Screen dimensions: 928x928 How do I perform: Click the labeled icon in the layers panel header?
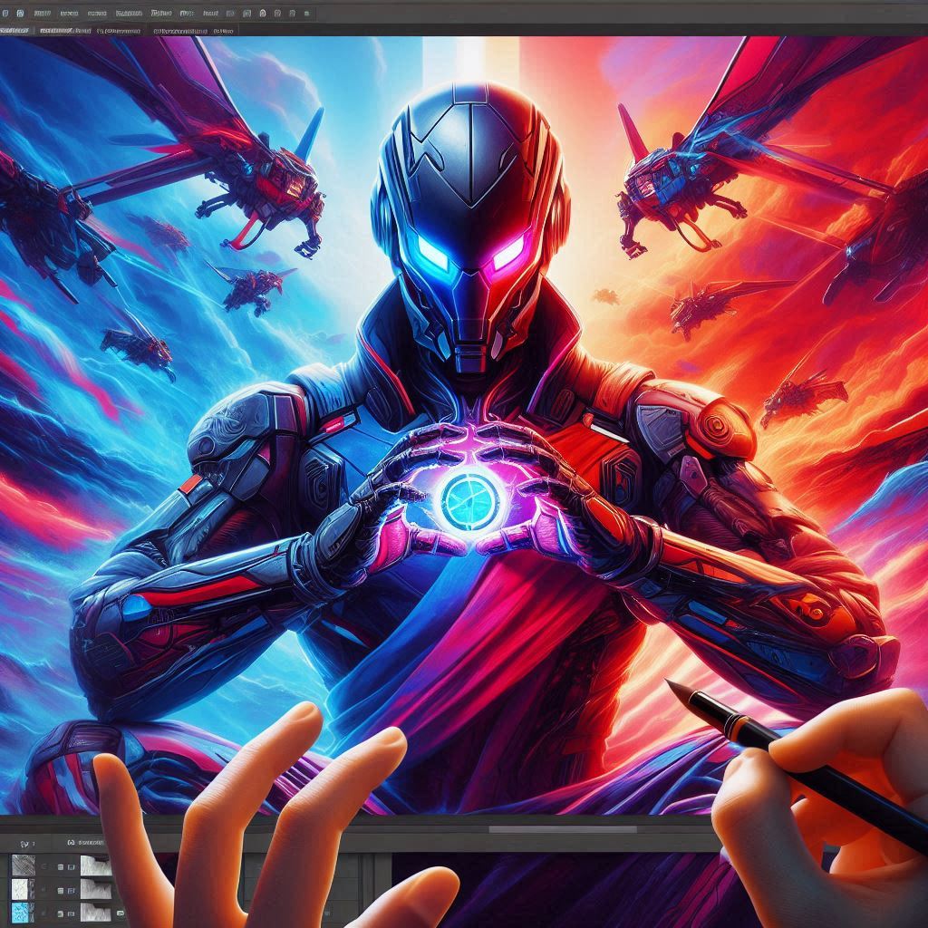tap(71, 843)
